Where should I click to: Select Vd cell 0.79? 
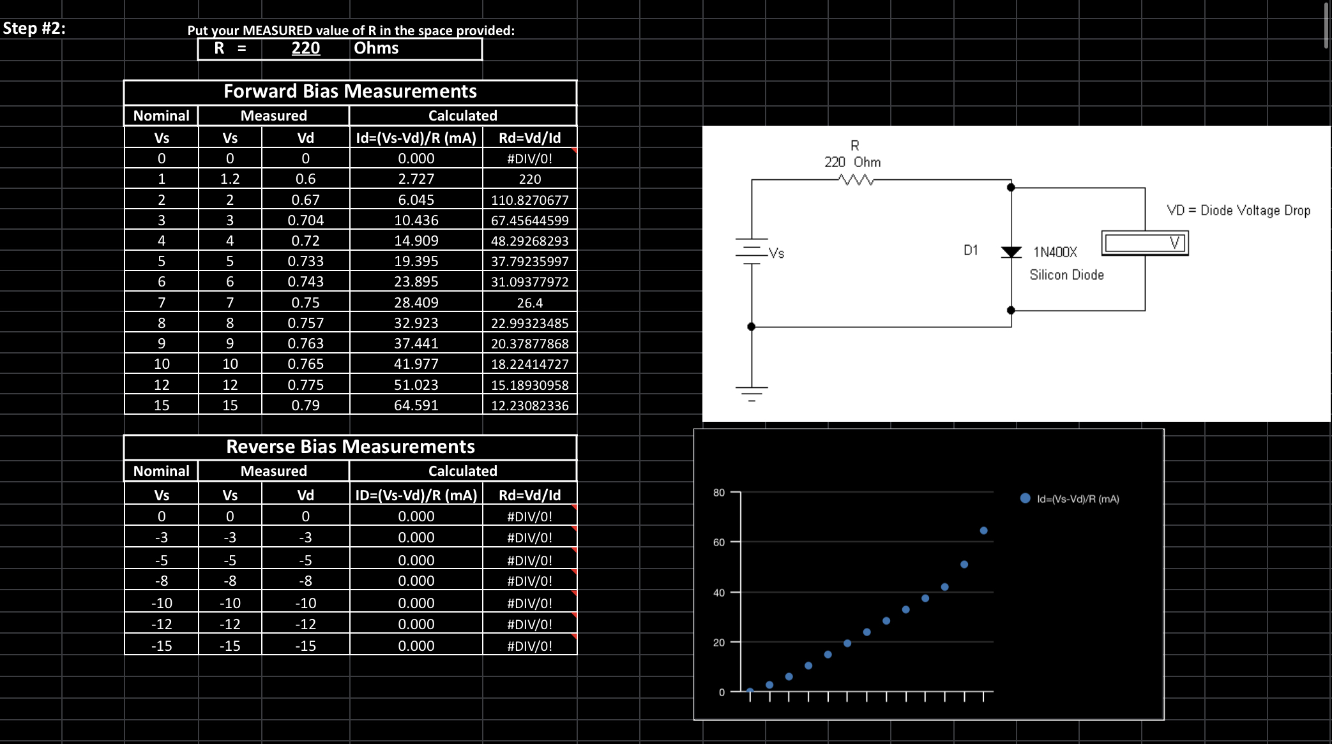point(306,405)
